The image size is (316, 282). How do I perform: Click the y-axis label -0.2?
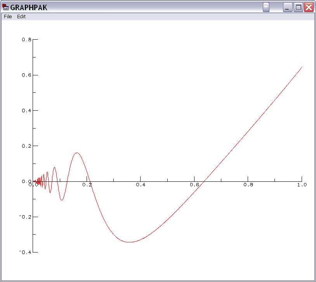[25, 217]
